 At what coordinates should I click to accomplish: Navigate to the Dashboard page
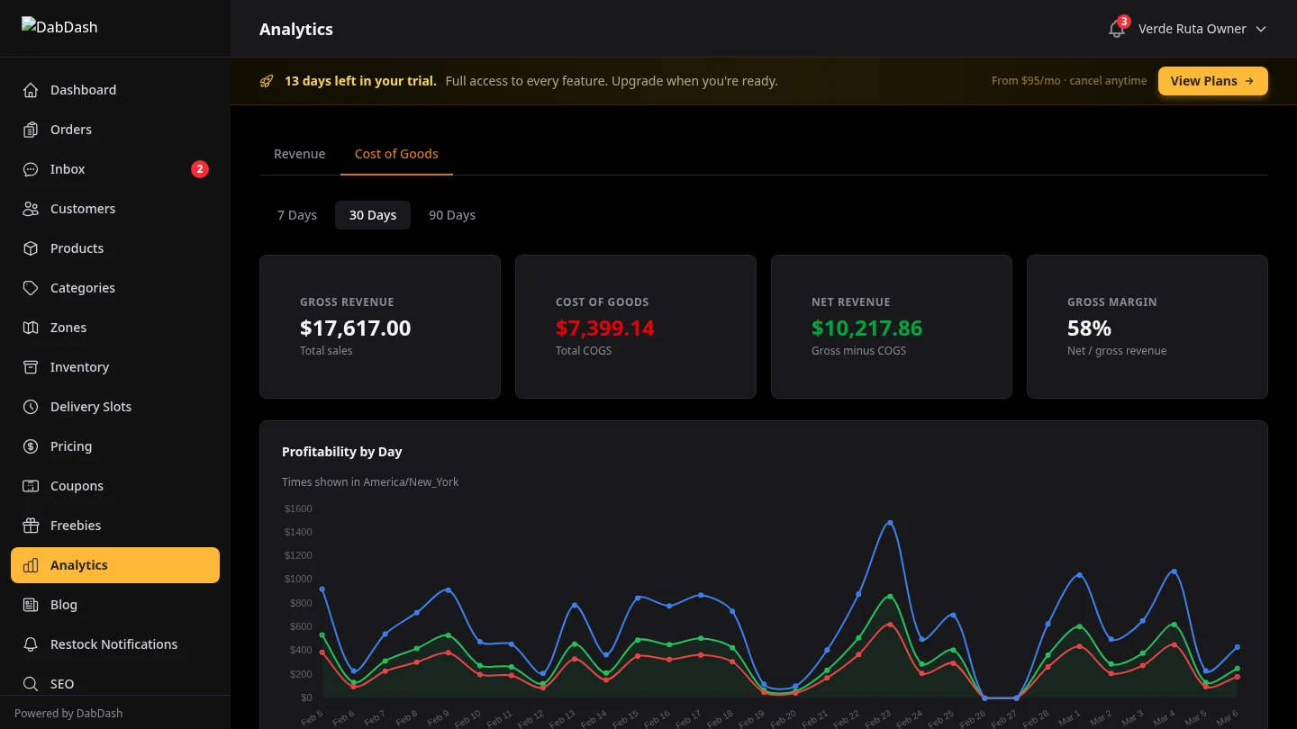tap(83, 90)
